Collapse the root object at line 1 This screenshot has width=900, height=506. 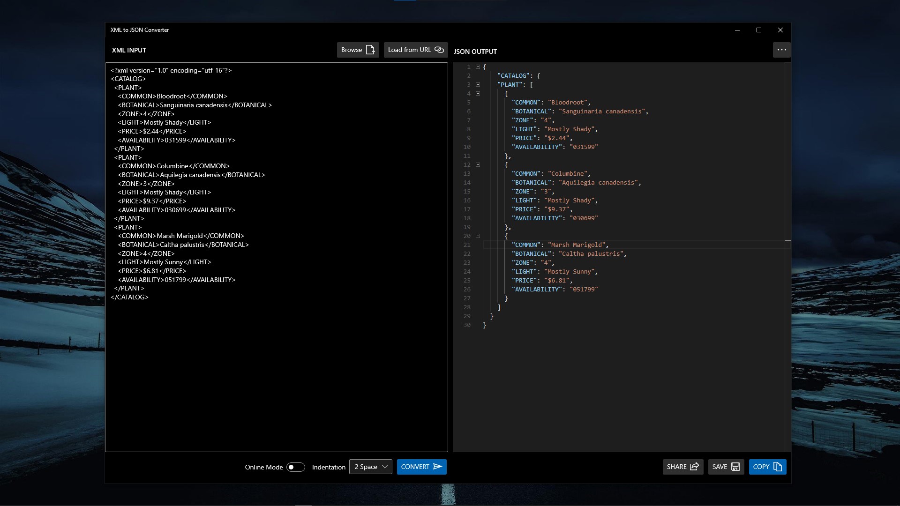[478, 67]
